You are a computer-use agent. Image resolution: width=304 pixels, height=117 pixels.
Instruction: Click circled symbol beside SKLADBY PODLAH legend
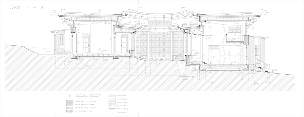(x=70, y=95)
